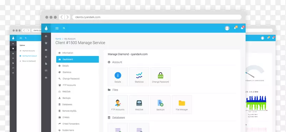Open the FTP Accounts tile under Files
This screenshot has width=286, height=132.
pyautogui.click(x=118, y=104)
